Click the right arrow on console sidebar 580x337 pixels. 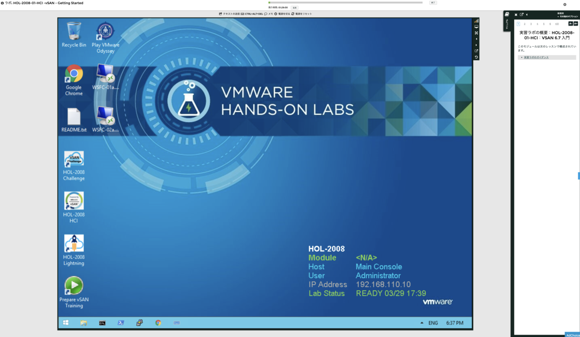[x=476, y=45]
